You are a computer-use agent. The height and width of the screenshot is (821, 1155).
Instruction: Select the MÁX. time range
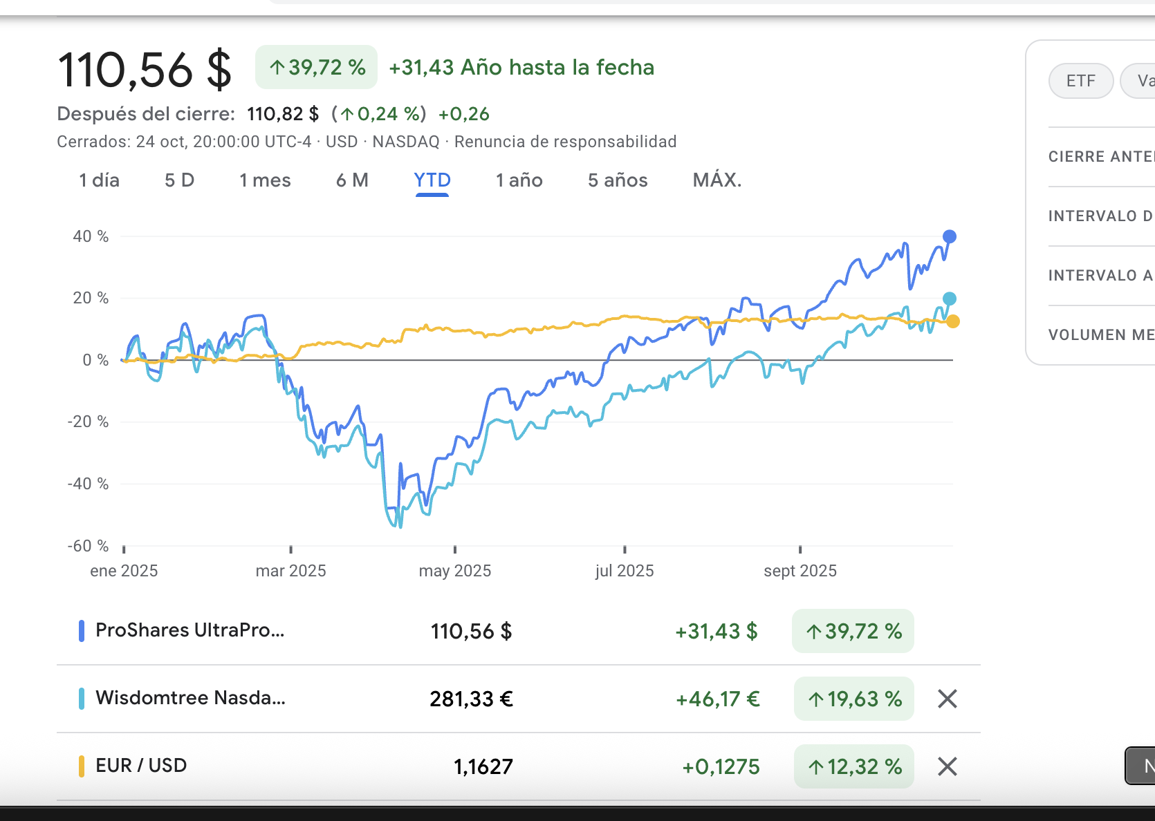tap(717, 180)
